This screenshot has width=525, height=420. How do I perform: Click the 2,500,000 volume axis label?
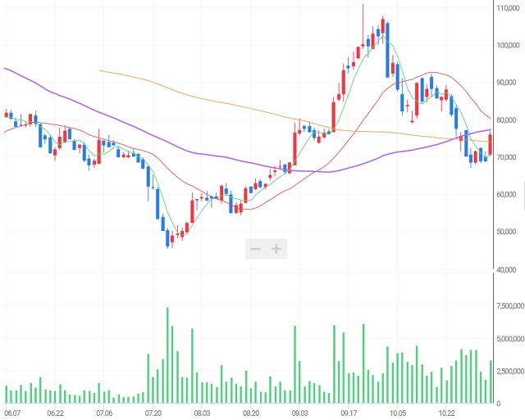(x=510, y=371)
